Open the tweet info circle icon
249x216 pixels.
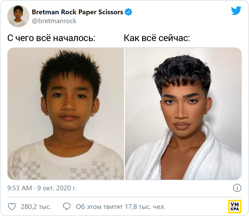(237, 188)
